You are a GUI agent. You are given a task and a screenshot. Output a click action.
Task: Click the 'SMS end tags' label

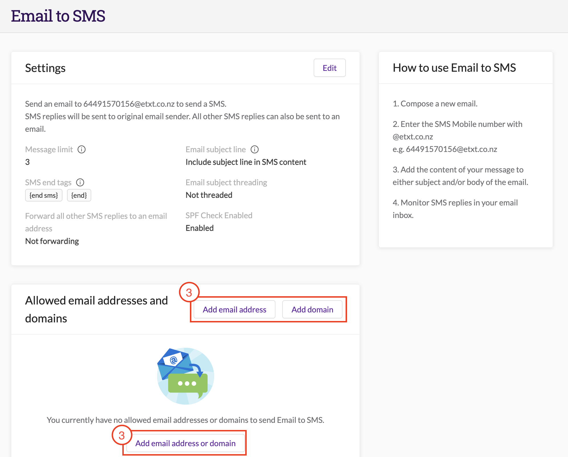[x=48, y=182]
